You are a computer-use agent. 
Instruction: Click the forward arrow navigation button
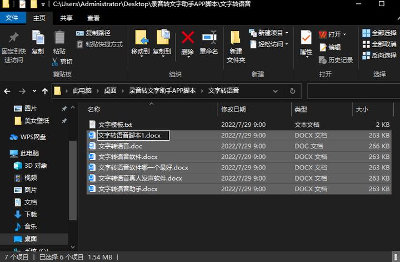(22, 91)
